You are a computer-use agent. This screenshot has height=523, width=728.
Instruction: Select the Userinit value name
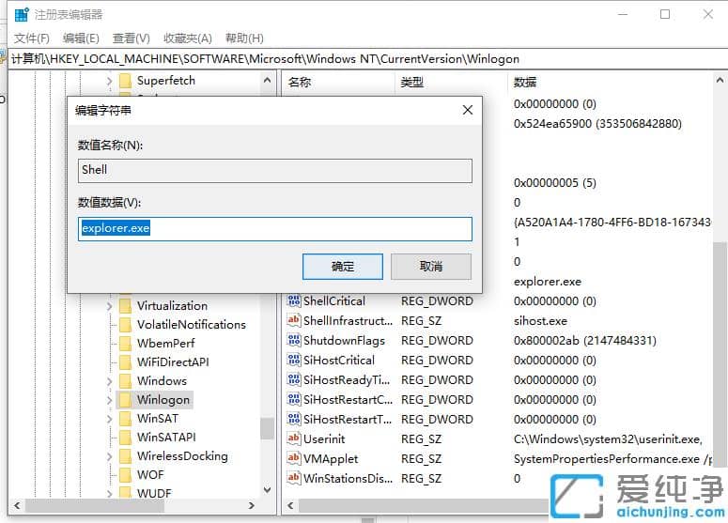(324, 439)
